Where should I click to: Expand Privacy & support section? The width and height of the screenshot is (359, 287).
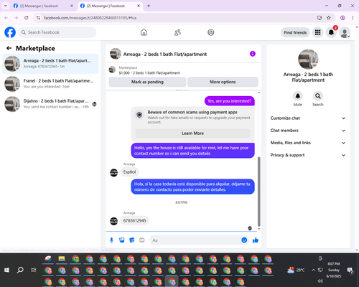tap(308, 155)
